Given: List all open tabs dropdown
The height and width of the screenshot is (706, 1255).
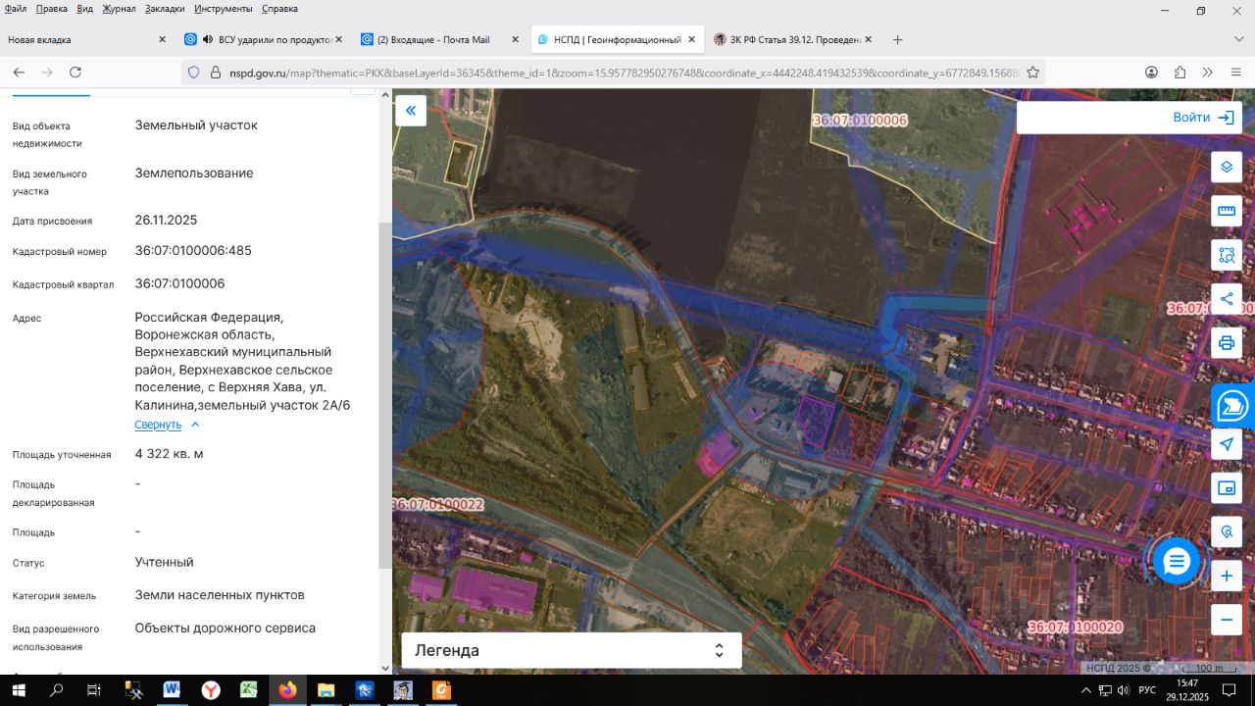Looking at the screenshot, I should tap(1237, 40).
